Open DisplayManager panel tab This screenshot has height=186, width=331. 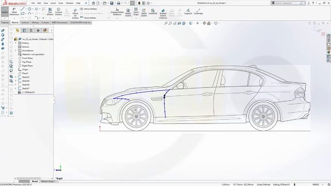coord(45,30)
